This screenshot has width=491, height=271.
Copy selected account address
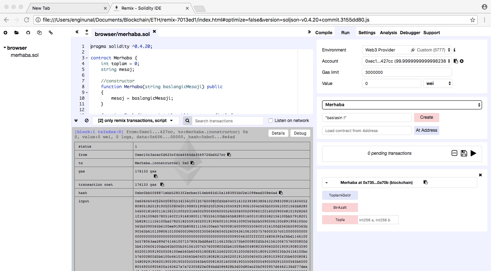[456, 61]
